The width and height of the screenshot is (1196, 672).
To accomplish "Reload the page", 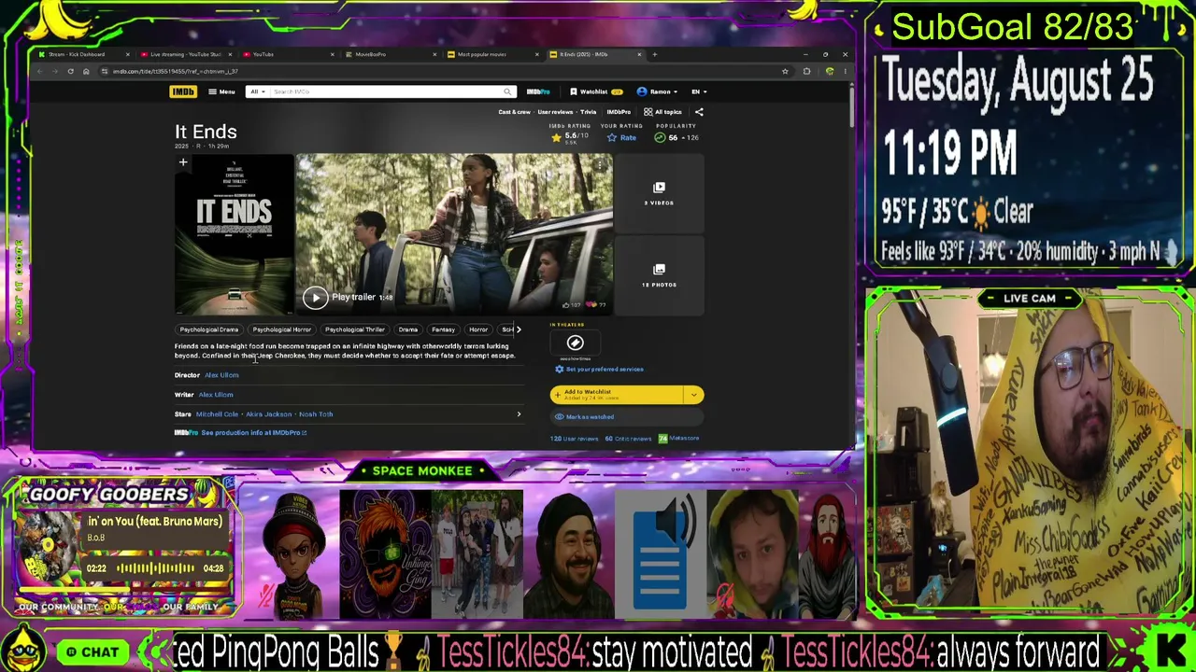I will click(70, 71).
